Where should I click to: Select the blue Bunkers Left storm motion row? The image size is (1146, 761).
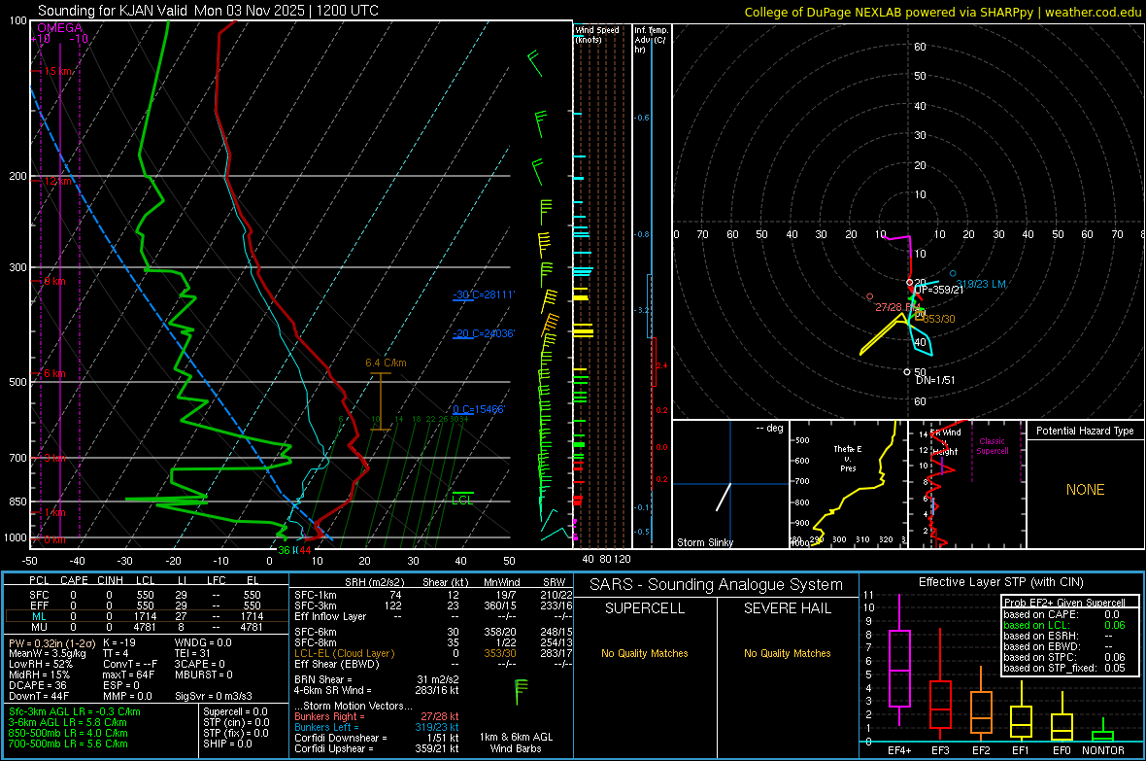pyautogui.click(x=377, y=727)
